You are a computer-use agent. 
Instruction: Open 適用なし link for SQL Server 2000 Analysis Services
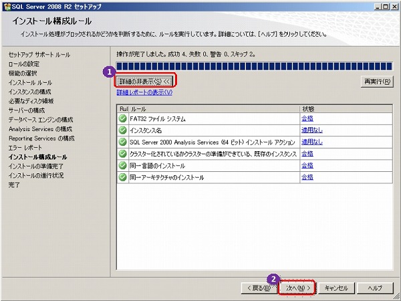[x=312, y=142]
